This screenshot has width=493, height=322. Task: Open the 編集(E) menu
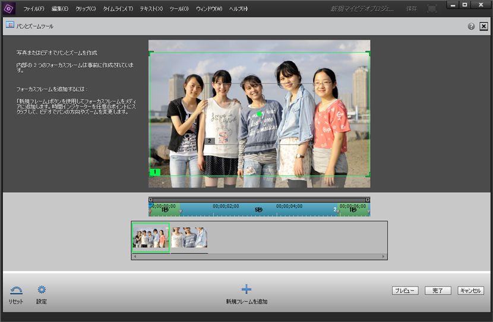(60, 9)
